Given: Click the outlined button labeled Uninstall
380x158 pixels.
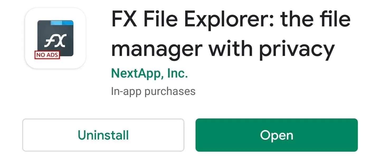Looking at the screenshot, I should (x=103, y=135).
